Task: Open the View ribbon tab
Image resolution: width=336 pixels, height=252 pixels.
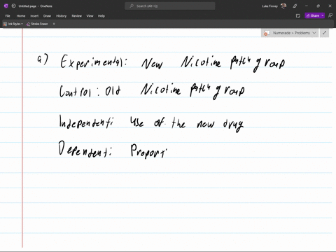Action: [x=90, y=16]
